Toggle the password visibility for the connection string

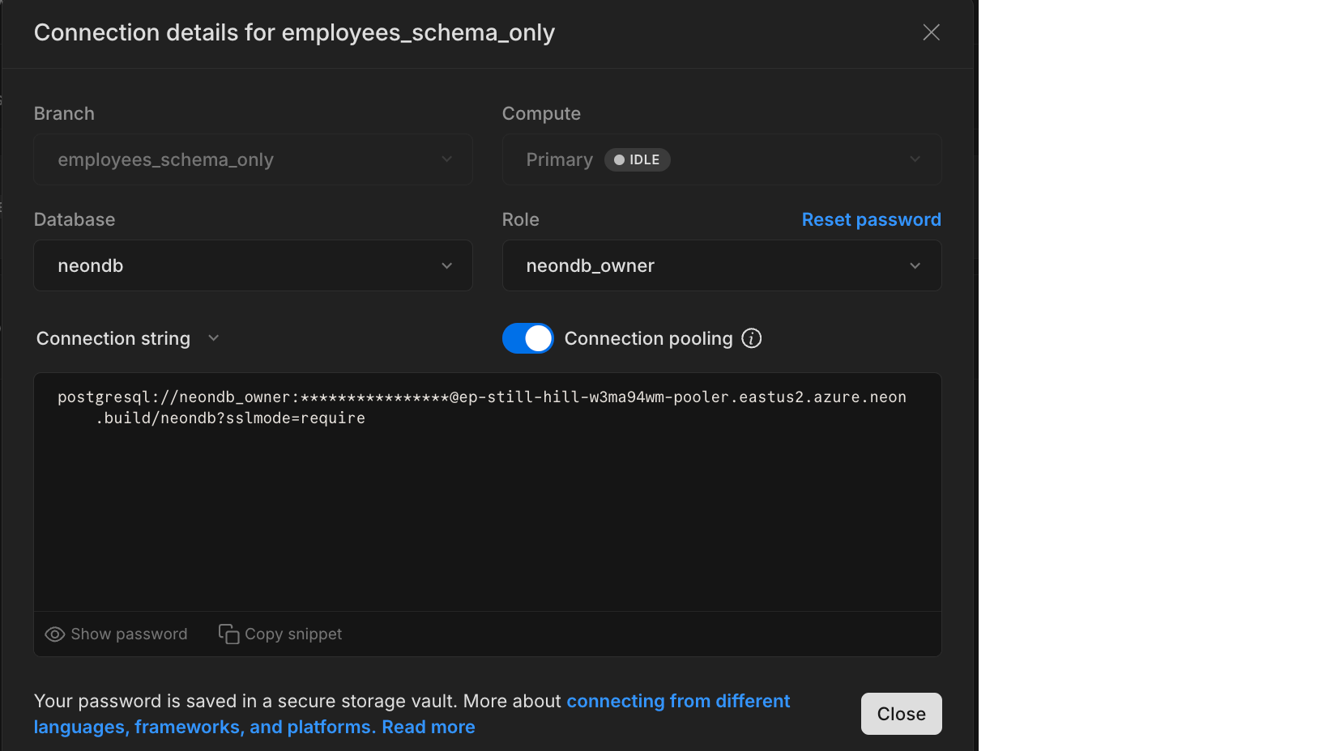pos(116,634)
